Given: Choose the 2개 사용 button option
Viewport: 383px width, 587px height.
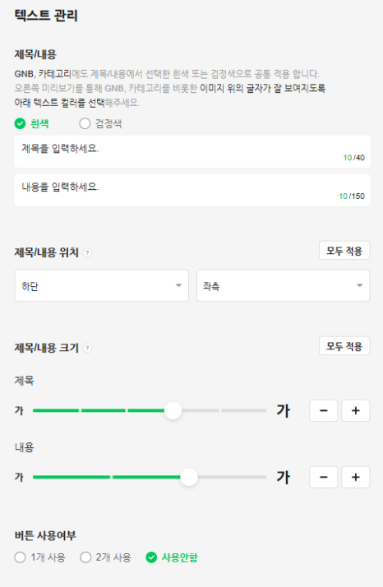Looking at the screenshot, I should 105,557.
